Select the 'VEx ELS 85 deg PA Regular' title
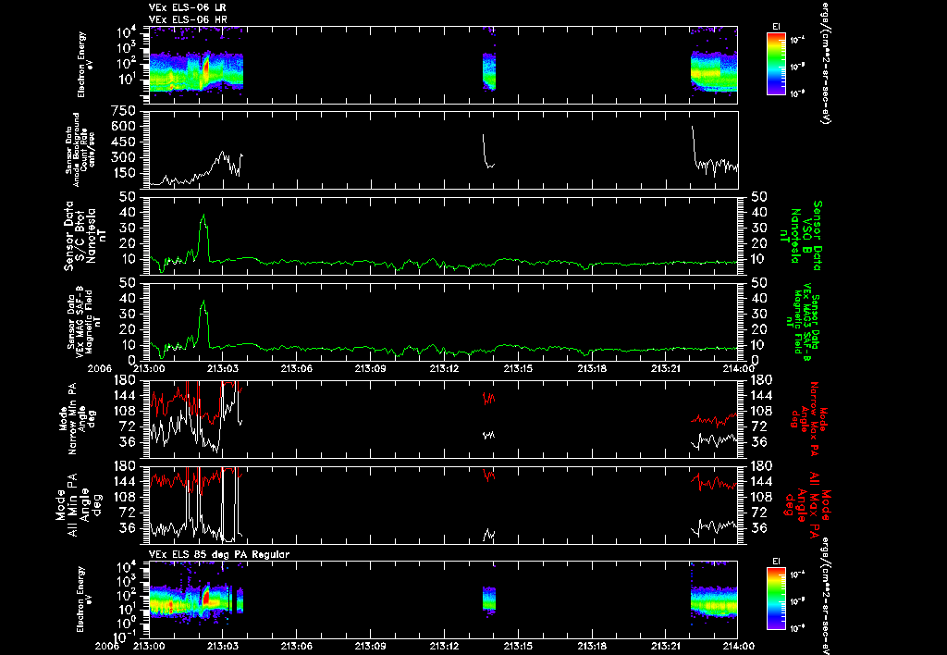This screenshot has height=655, width=947. click(219, 554)
